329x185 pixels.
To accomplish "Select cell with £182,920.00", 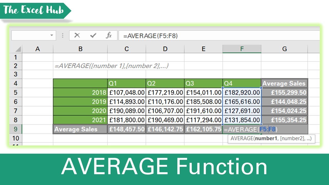I will pyautogui.click(x=242, y=92).
